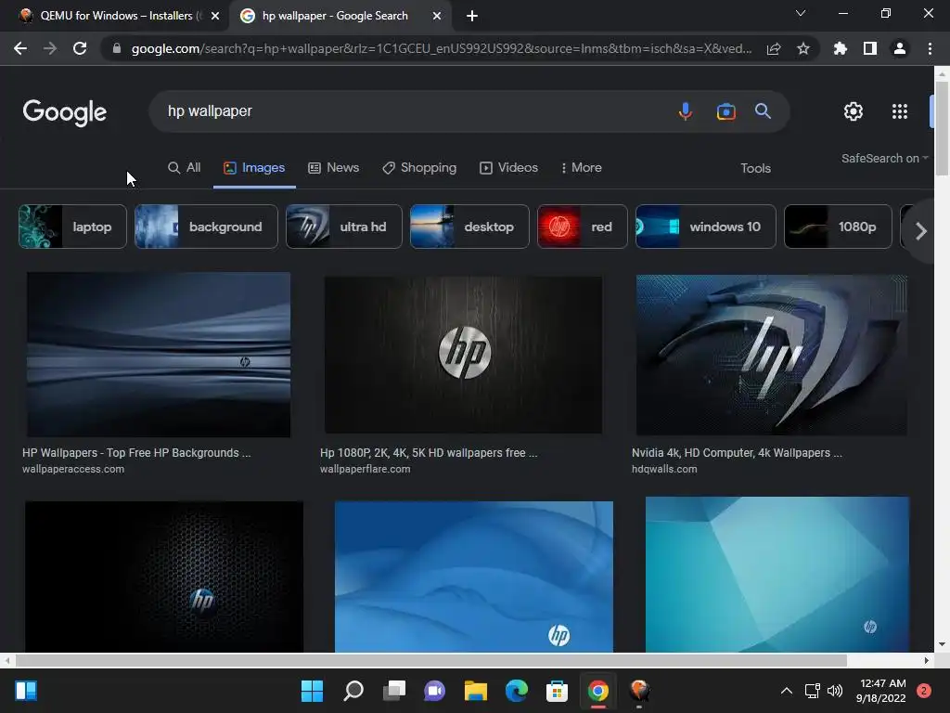950x713 pixels.
Task: Close the QEMU for Windows tab
Action: pyautogui.click(x=215, y=16)
